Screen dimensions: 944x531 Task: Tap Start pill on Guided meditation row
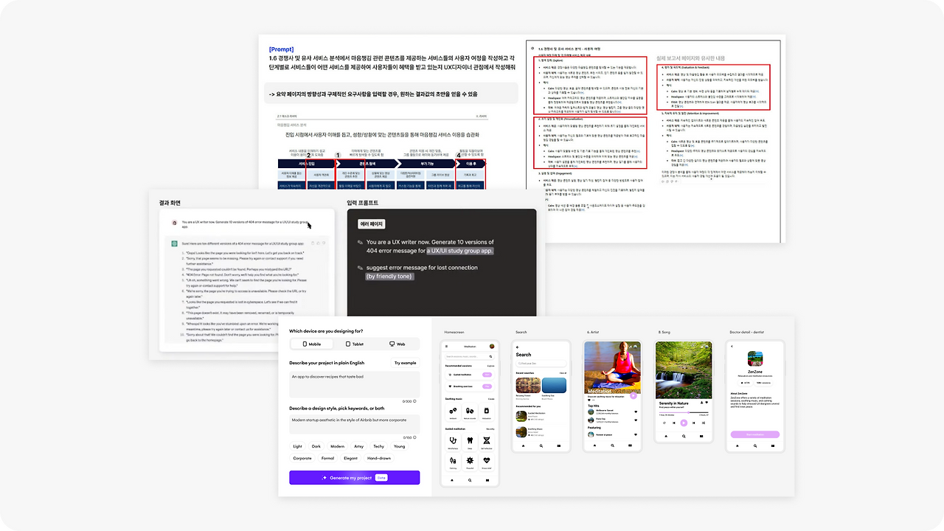tap(487, 375)
